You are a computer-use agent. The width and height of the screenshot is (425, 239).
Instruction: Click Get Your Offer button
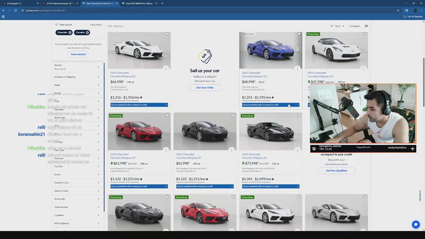(x=205, y=88)
